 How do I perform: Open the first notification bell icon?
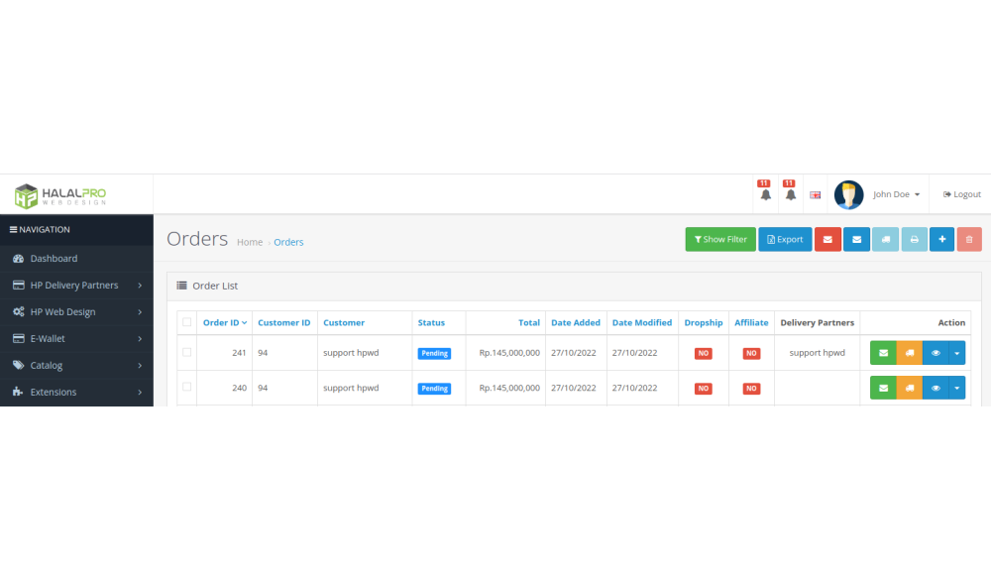coord(765,194)
